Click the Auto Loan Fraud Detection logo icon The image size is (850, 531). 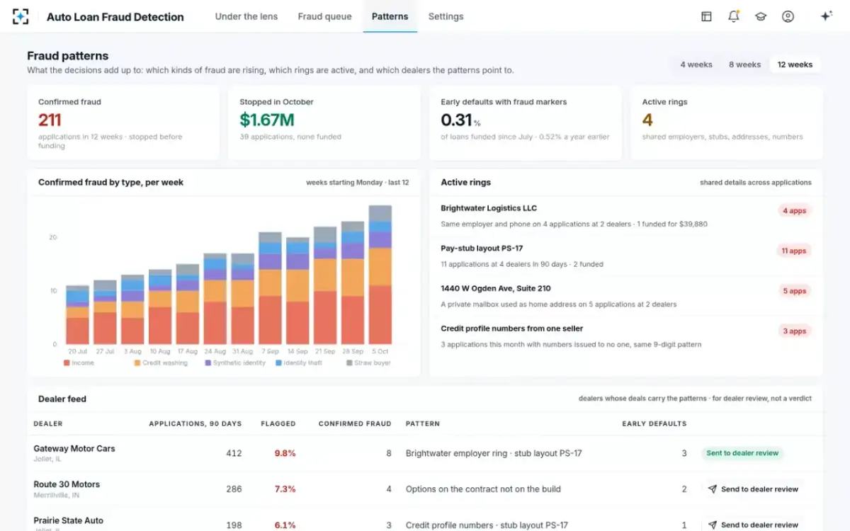(x=21, y=16)
